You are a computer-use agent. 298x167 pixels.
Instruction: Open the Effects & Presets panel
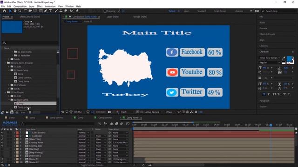[x=267, y=34]
